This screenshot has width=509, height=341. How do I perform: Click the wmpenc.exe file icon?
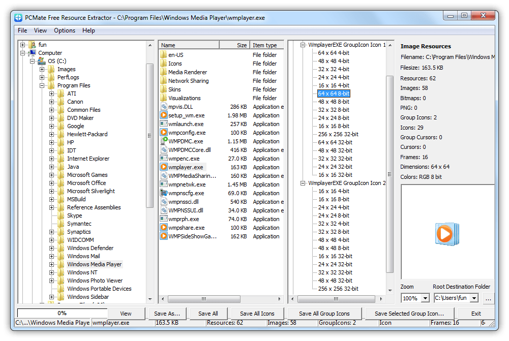click(164, 159)
